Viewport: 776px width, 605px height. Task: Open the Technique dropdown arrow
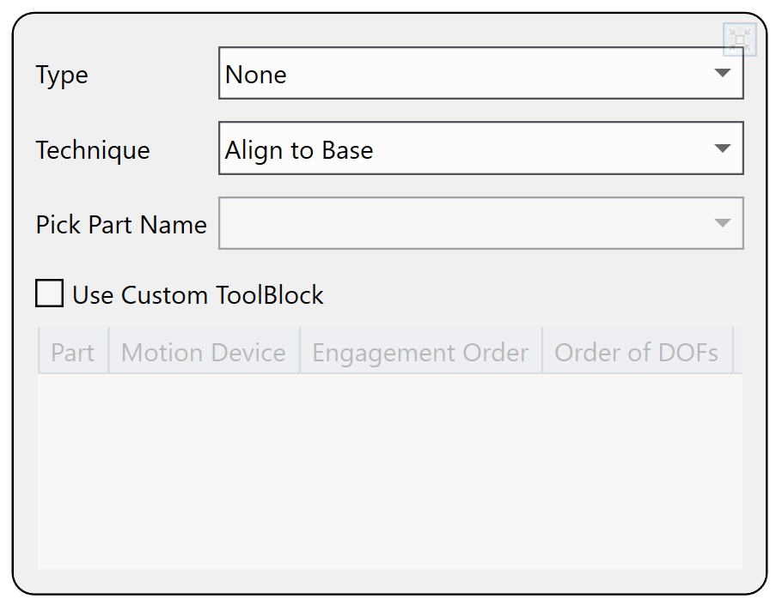tap(723, 148)
